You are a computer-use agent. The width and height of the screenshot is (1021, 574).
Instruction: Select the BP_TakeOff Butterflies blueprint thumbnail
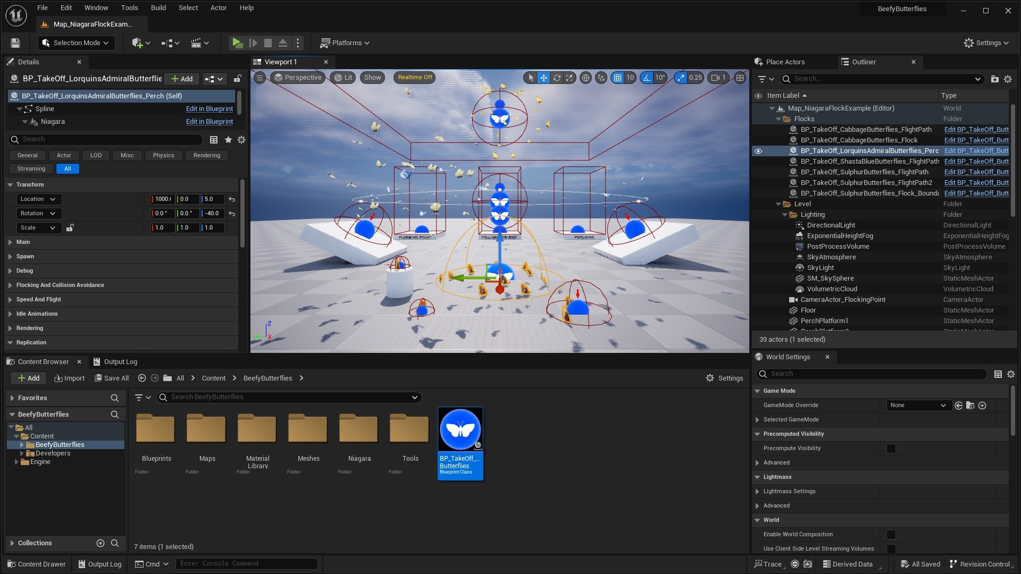point(460,429)
